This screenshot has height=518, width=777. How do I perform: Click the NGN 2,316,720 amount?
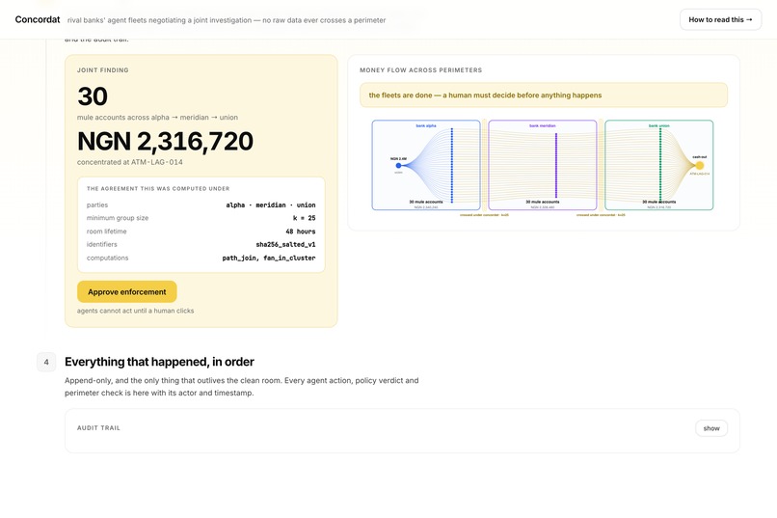(x=165, y=141)
